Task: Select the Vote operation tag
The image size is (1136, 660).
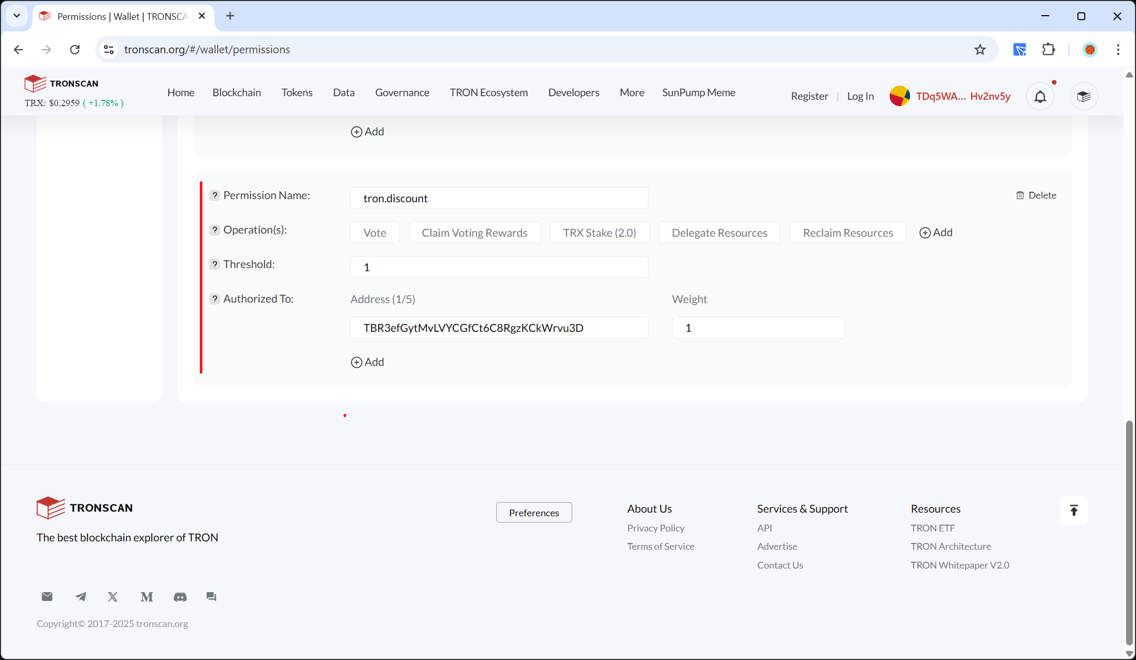Action: 375,233
